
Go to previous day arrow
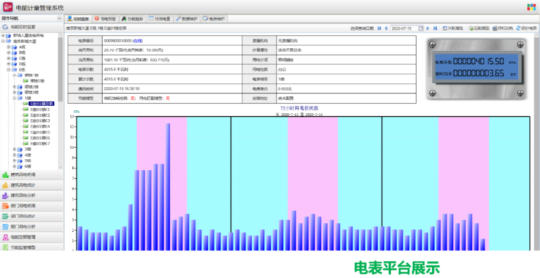tap(385, 28)
